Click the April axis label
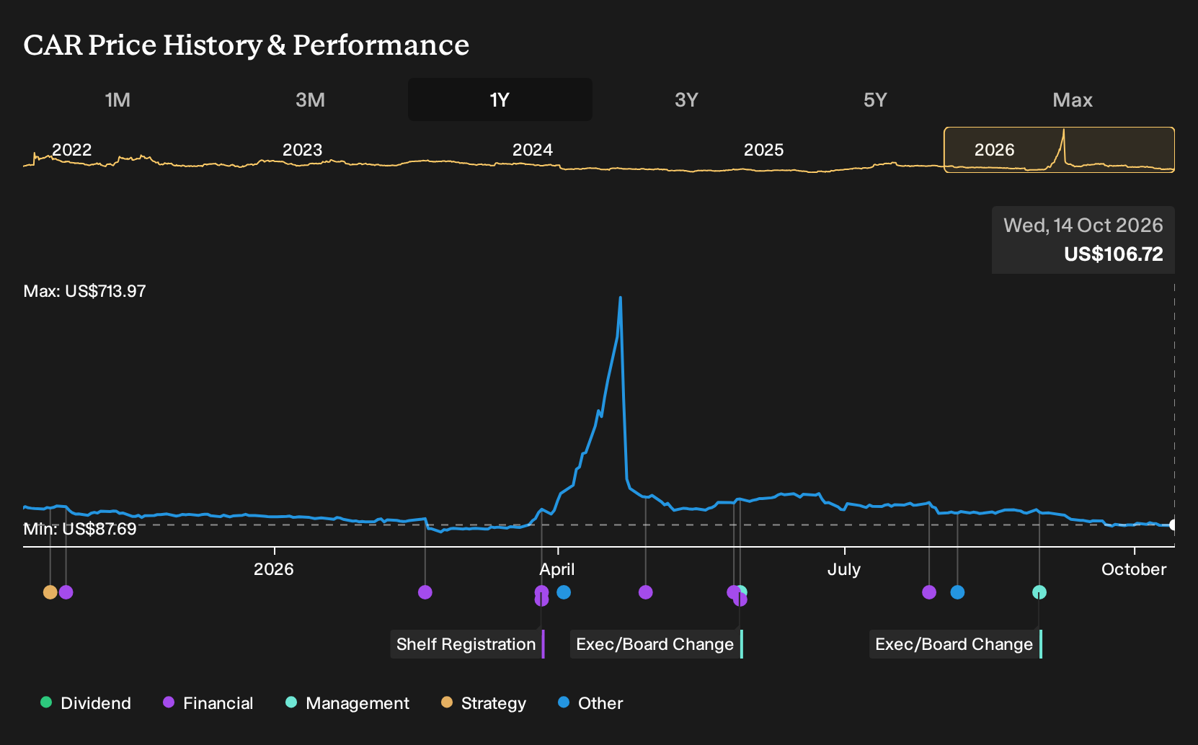This screenshot has width=1198, height=745. (557, 569)
